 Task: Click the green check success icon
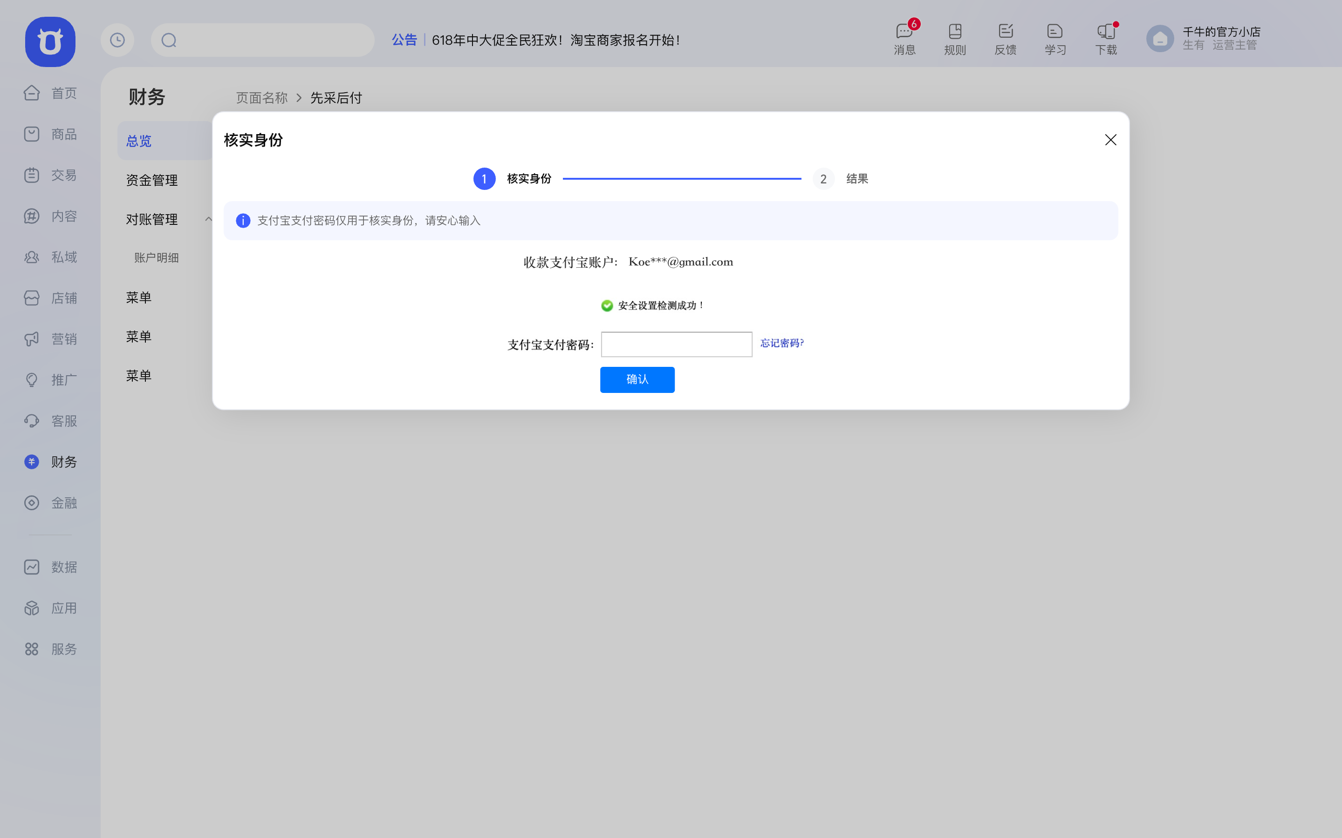pyautogui.click(x=607, y=305)
